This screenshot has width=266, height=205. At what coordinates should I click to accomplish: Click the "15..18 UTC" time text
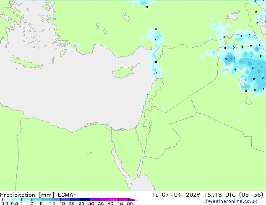pos(220,195)
